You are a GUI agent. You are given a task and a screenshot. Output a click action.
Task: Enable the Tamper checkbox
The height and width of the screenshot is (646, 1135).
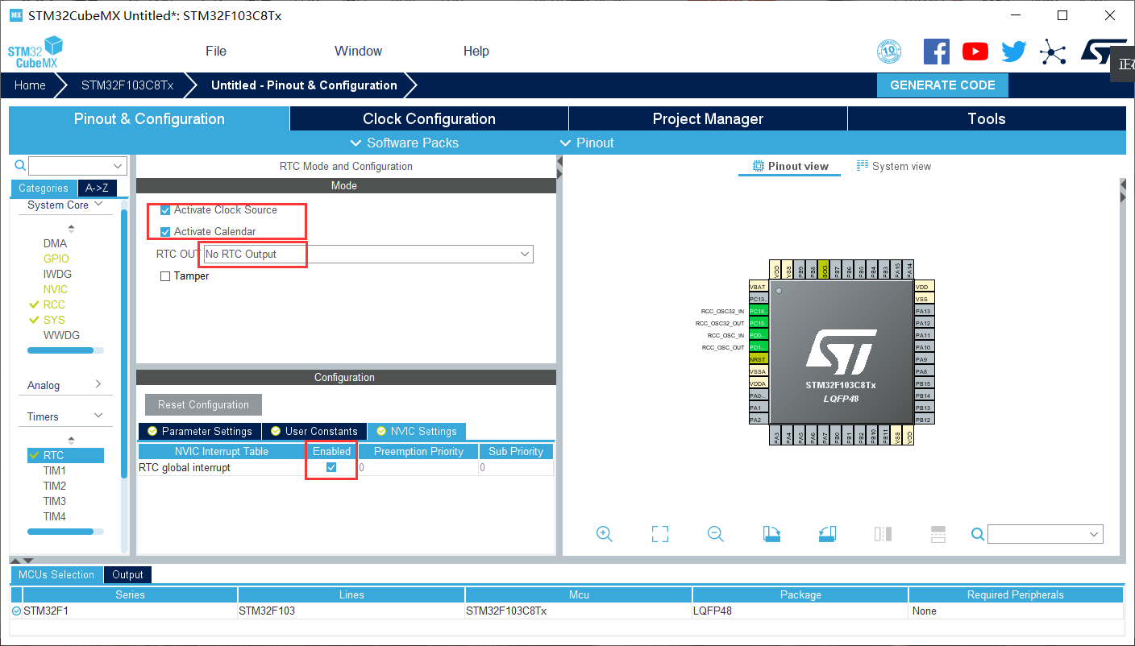pos(165,275)
